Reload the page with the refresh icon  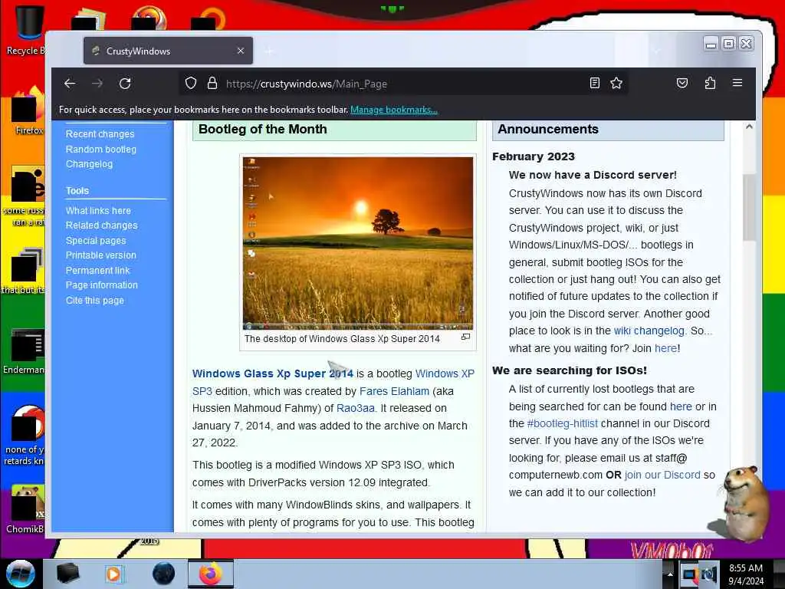pyautogui.click(x=125, y=84)
